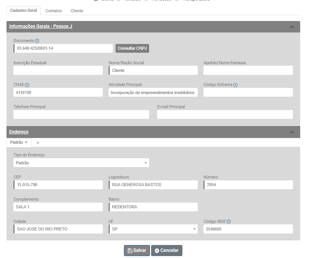Click the Salvar button

pyautogui.click(x=137, y=250)
